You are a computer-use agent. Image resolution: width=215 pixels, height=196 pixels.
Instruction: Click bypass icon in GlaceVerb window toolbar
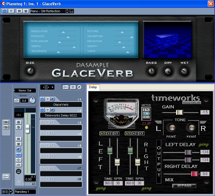click(x=11, y=11)
